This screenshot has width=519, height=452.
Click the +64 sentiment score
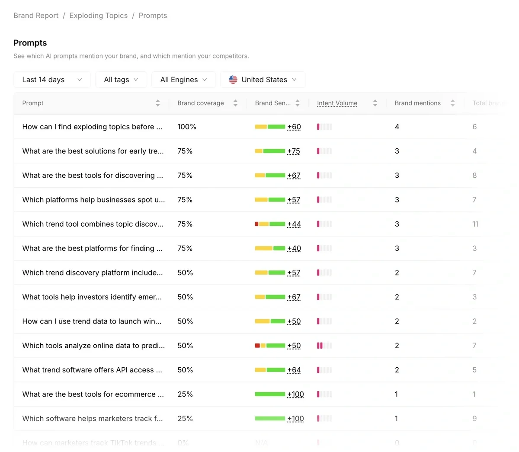pyautogui.click(x=294, y=370)
